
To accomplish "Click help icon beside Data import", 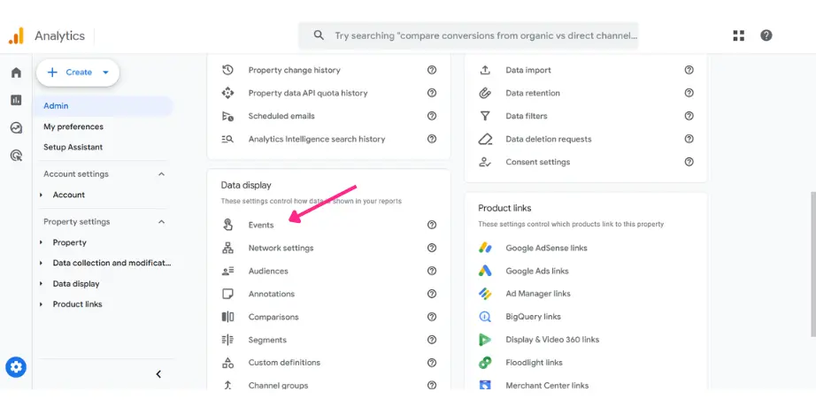I will pyautogui.click(x=689, y=70).
